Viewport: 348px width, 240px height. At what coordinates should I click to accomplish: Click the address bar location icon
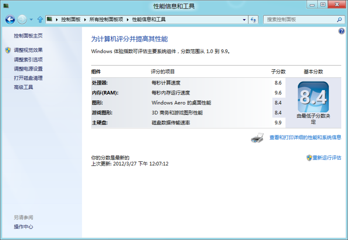tap(49, 19)
